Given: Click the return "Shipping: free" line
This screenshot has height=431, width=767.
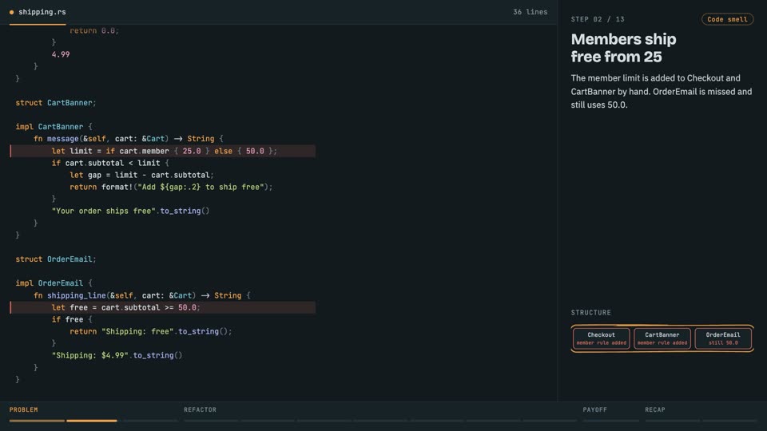Looking at the screenshot, I should coord(151,331).
